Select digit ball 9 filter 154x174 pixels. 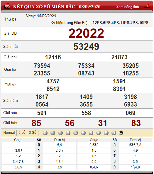tap(114, 133)
